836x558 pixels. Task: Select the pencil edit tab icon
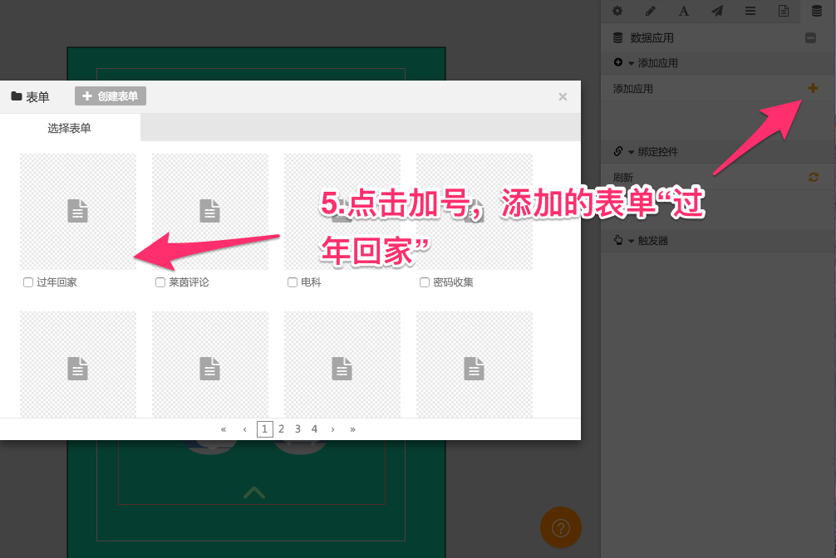(x=651, y=11)
